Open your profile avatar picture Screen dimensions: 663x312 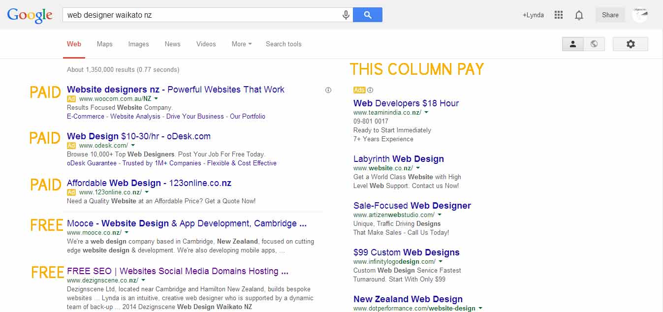tap(640, 15)
